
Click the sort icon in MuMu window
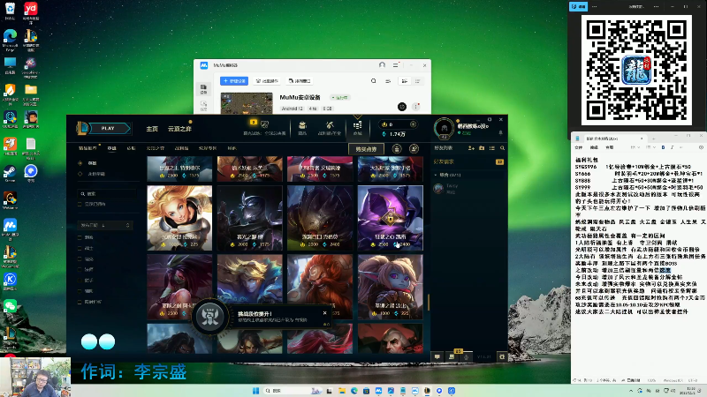[388, 81]
